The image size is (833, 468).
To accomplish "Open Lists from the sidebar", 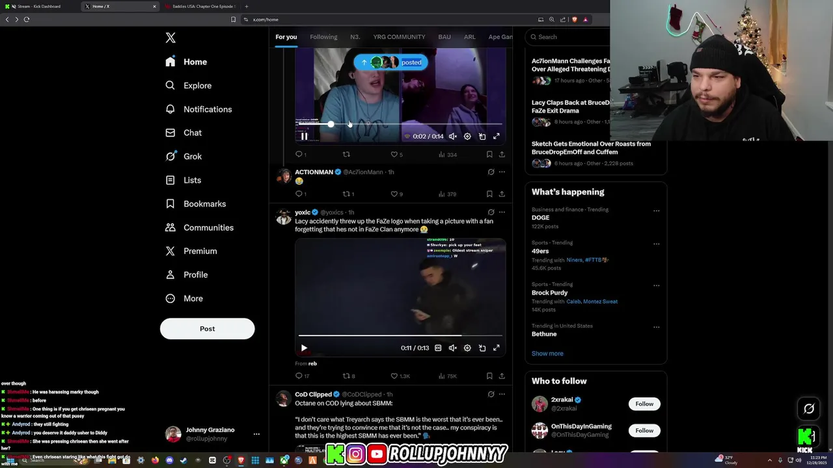I will (183, 180).
